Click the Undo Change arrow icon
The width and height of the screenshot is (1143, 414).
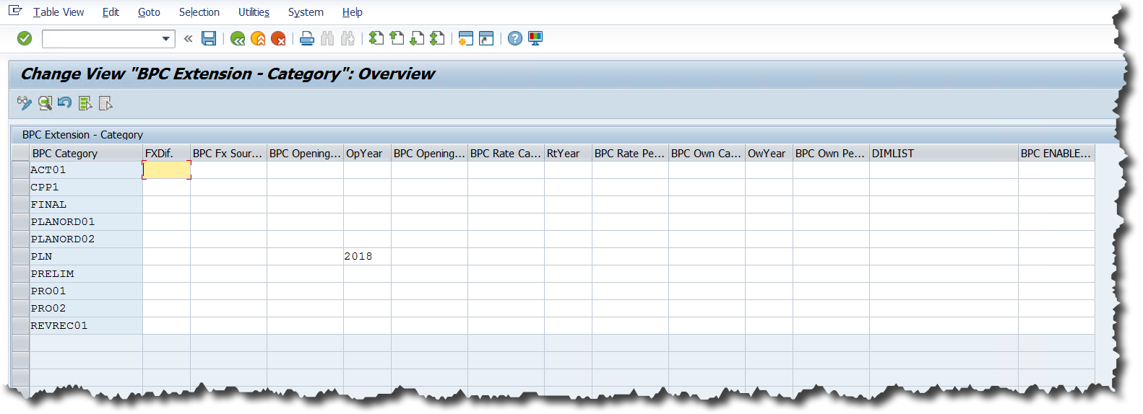(x=65, y=103)
